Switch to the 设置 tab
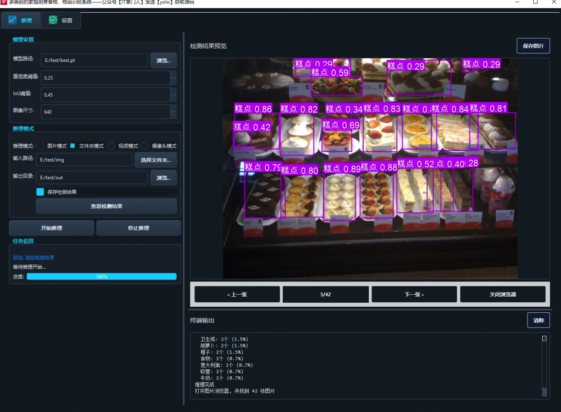561x412 pixels. click(x=61, y=20)
